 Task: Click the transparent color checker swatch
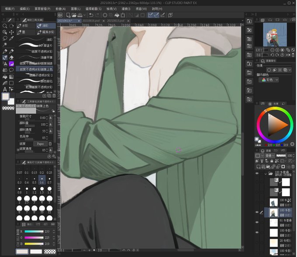pyautogui.click(x=8, y=108)
